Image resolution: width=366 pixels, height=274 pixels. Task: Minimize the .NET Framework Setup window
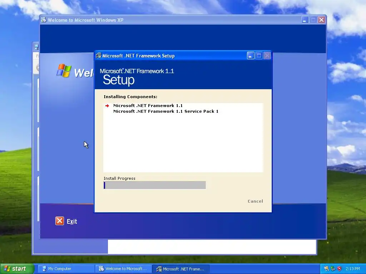[251, 56]
